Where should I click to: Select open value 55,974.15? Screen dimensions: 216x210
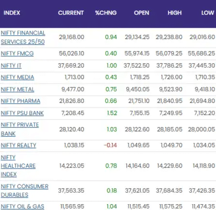tap(137, 53)
